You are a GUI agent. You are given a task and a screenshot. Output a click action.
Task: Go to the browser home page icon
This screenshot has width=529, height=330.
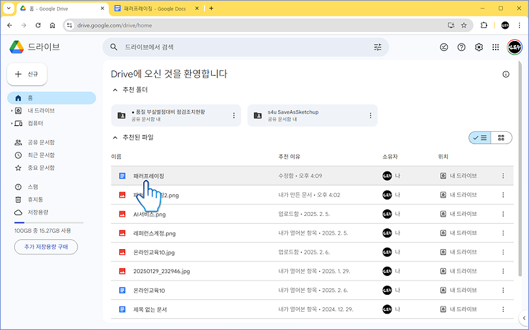tap(52, 25)
